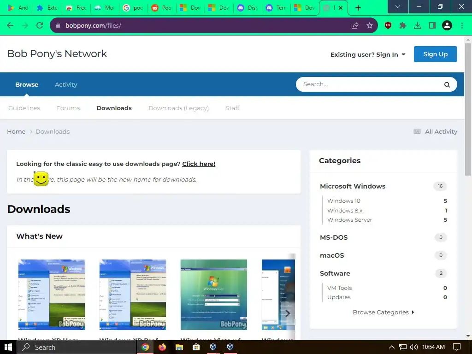Open Bob Pony's Network site title
This screenshot has width=472, height=354.
[x=57, y=53]
